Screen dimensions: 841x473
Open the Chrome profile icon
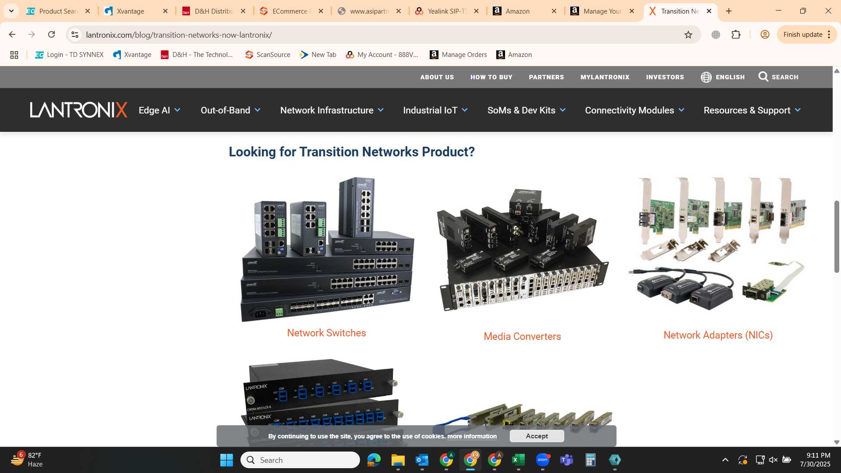(x=765, y=35)
